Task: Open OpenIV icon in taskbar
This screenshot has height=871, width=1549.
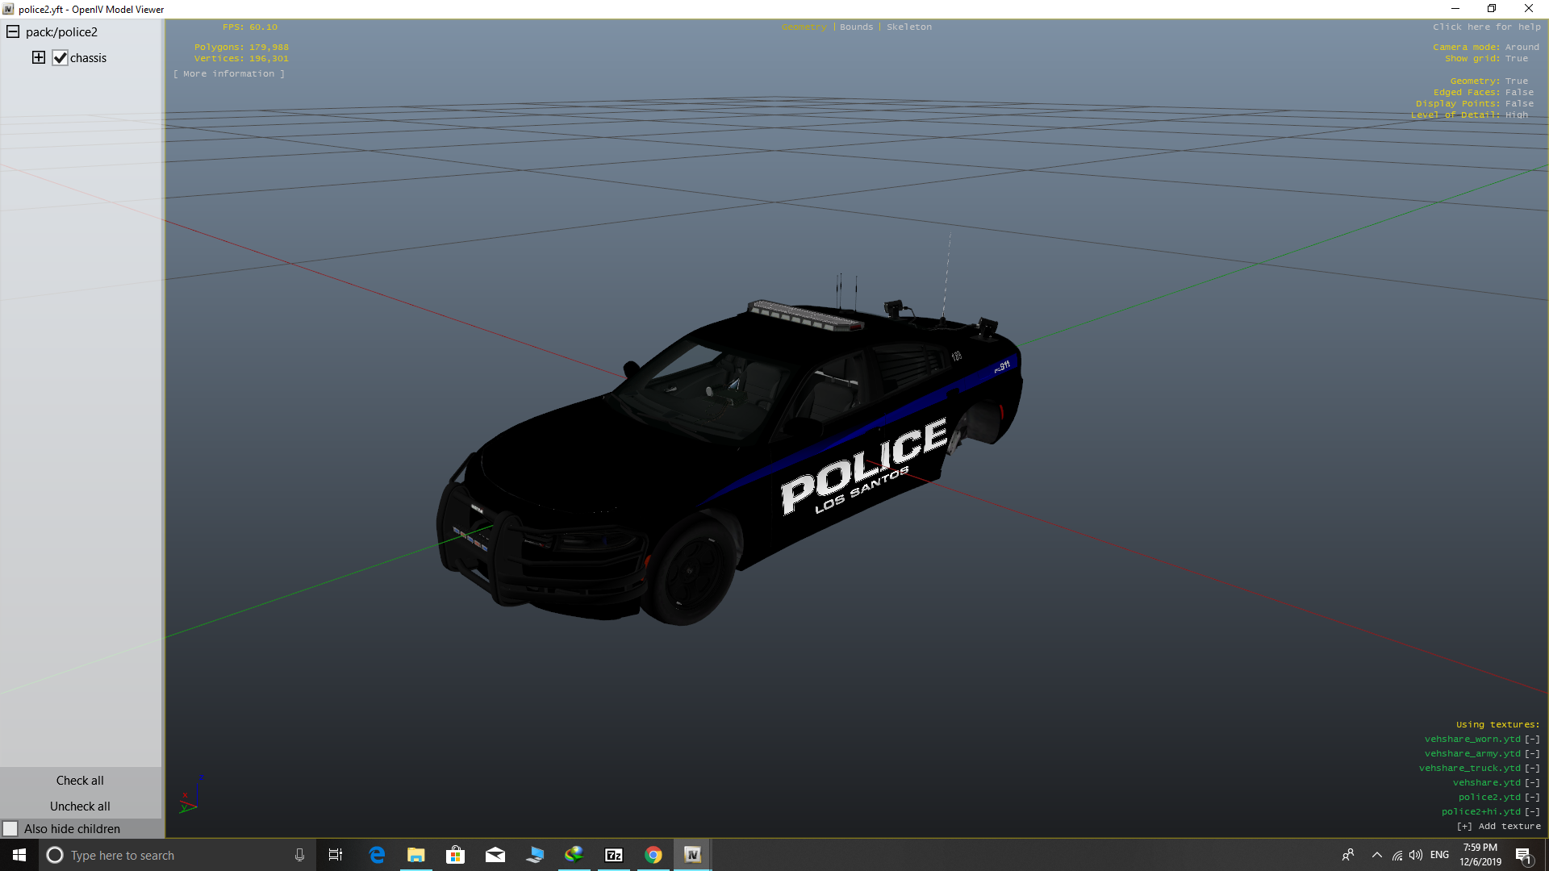Action: click(692, 855)
